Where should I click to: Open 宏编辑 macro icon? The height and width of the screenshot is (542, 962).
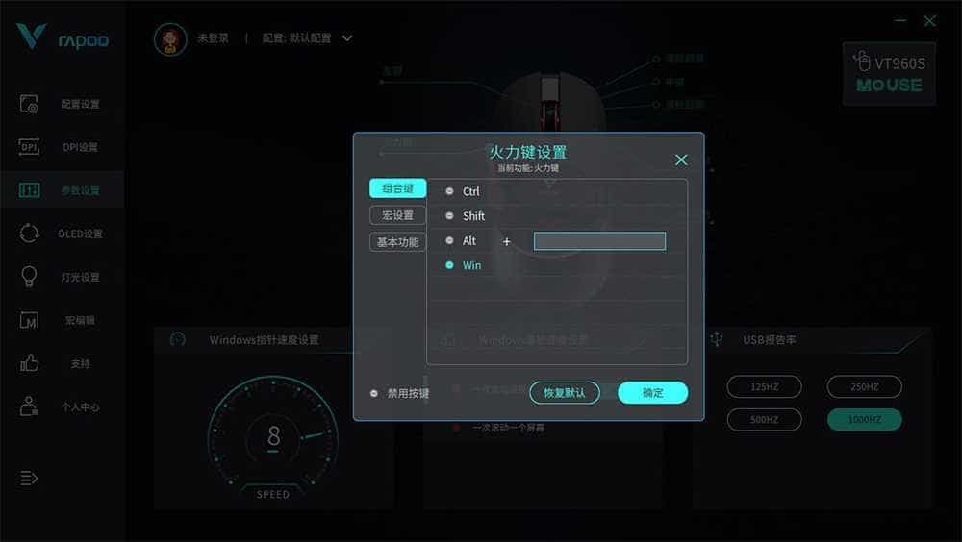[29, 320]
